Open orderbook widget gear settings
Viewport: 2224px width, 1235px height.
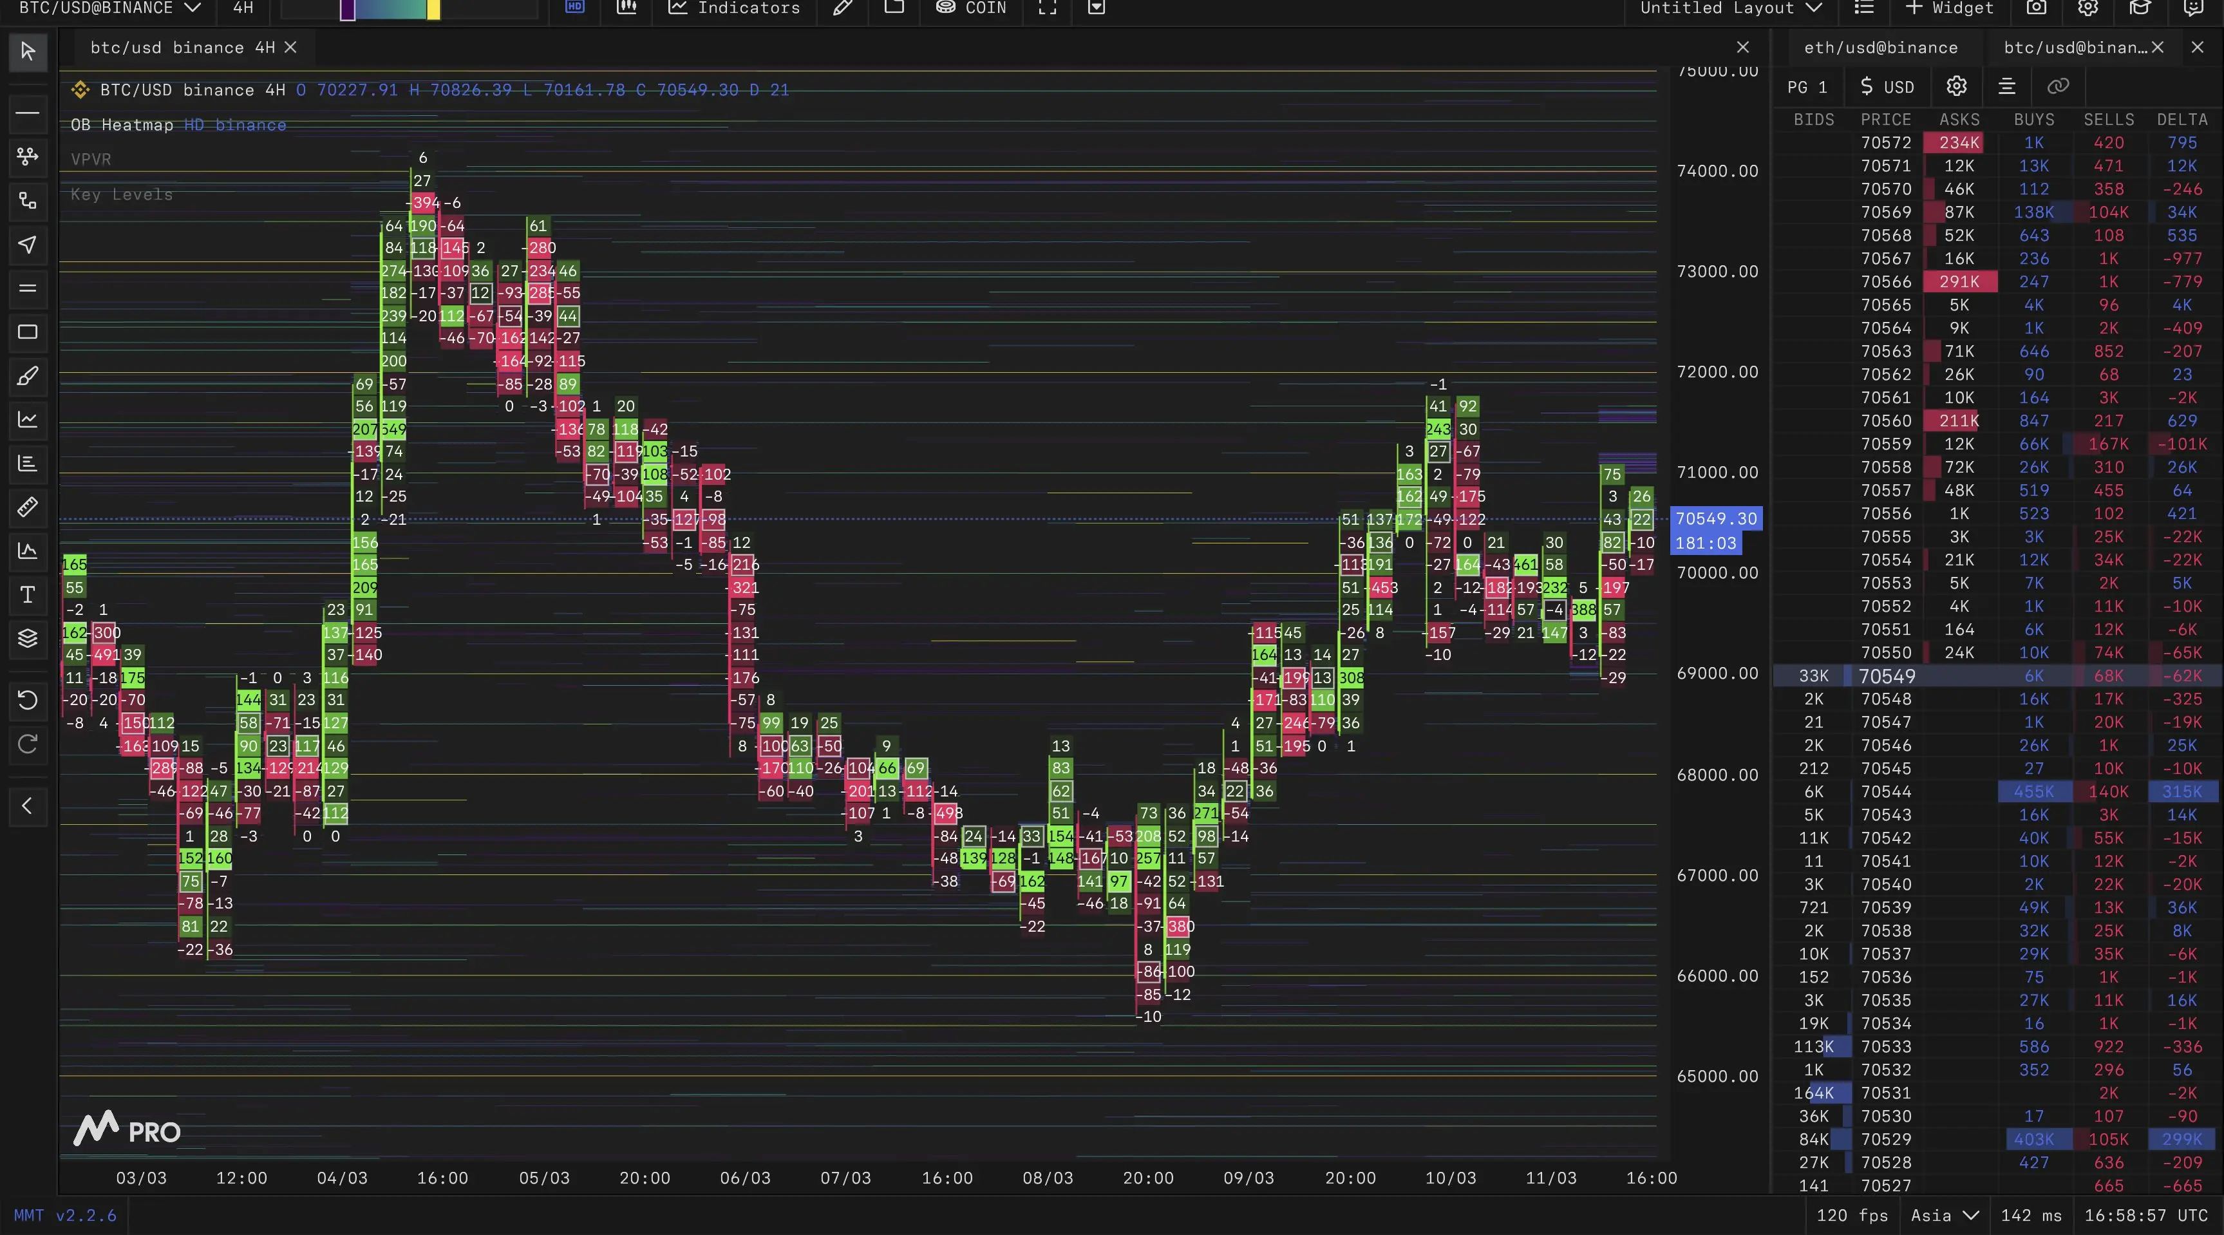(x=1956, y=86)
